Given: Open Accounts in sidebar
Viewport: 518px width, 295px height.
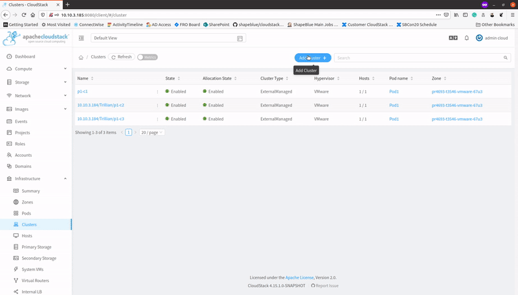Looking at the screenshot, I should point(36,155).
